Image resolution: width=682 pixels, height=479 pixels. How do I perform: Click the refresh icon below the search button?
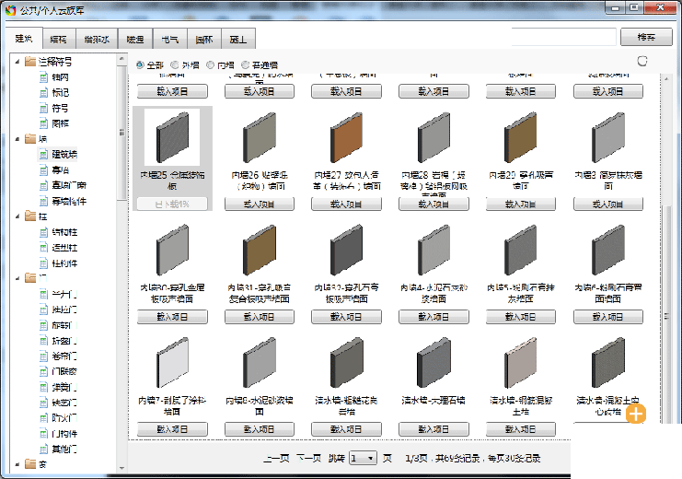click(x=642, y=61)
